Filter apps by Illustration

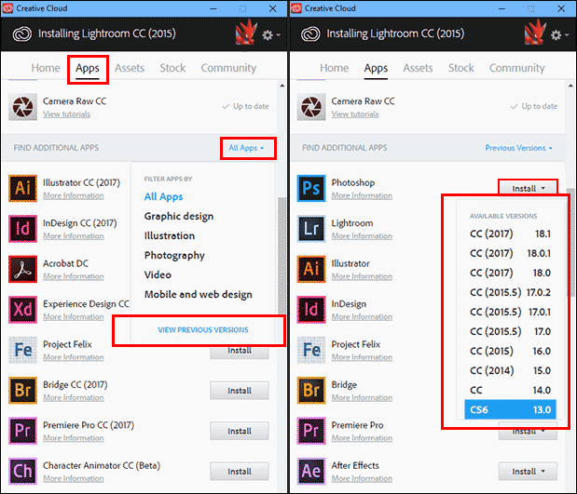(x=170, y=235)
